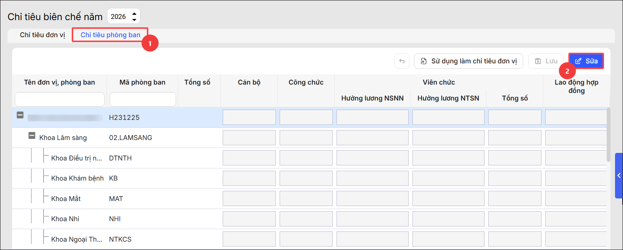Click Viên chức Tổng số cell for Khoa Mắt
This screenshot has width=623, height=250.
(515, 198)
